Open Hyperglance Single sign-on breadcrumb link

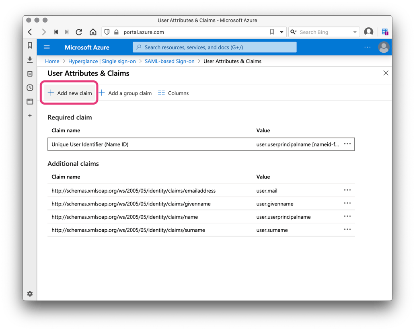point(102,61)
